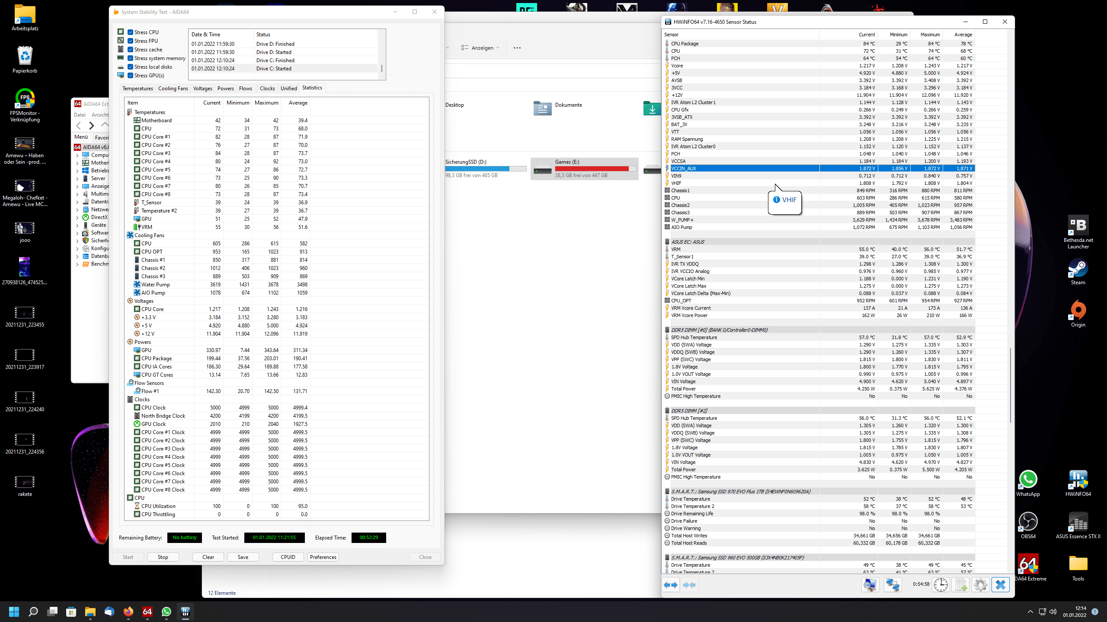The image size is (1107, 622).
Task: Click HWiNFO sensor summary magnifier icon
Action: (x=870, y=585)
